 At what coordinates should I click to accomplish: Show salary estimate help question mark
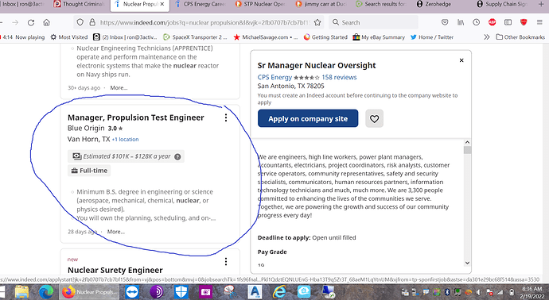[177, 157]
